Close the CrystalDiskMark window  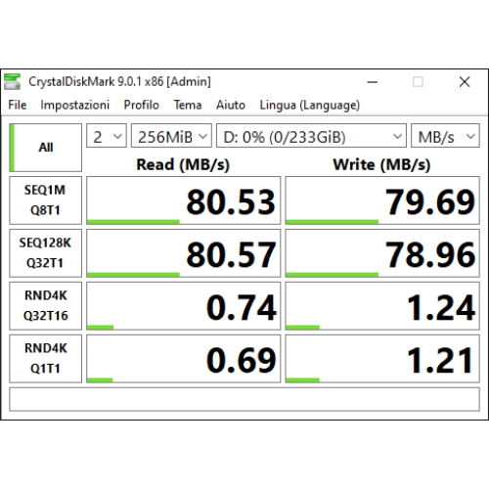[465, 82]
